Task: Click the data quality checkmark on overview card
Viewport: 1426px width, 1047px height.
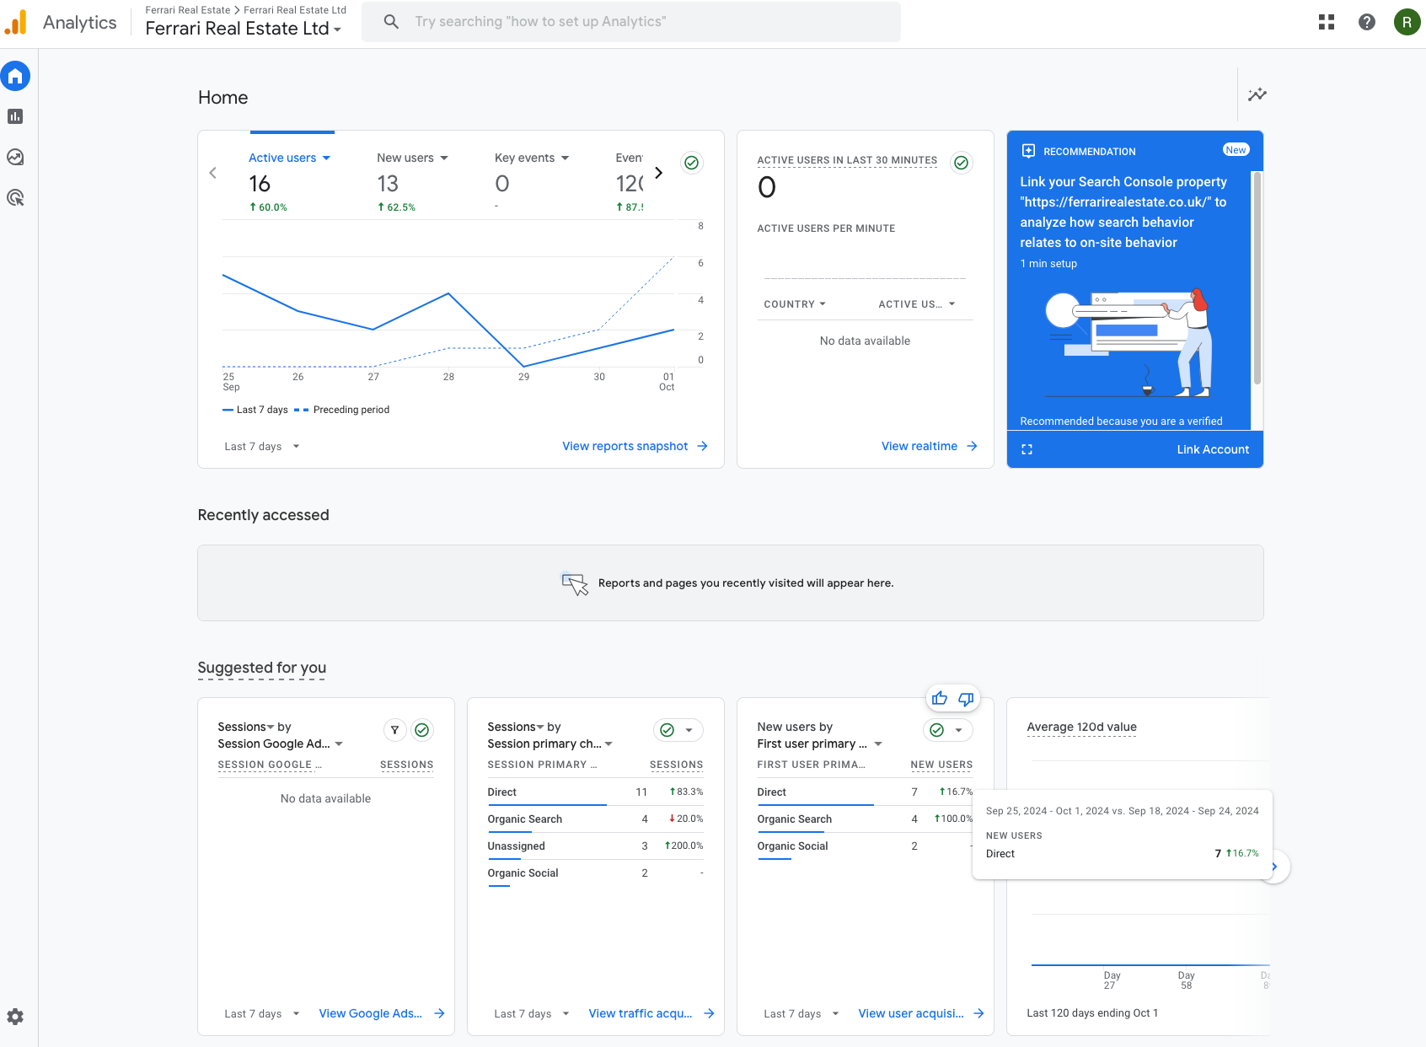Action: pyautogui.click(x=692, y=163)
